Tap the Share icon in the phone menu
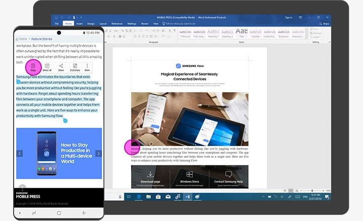The width and height of the screenshot is (363, 221). (61, 67)
